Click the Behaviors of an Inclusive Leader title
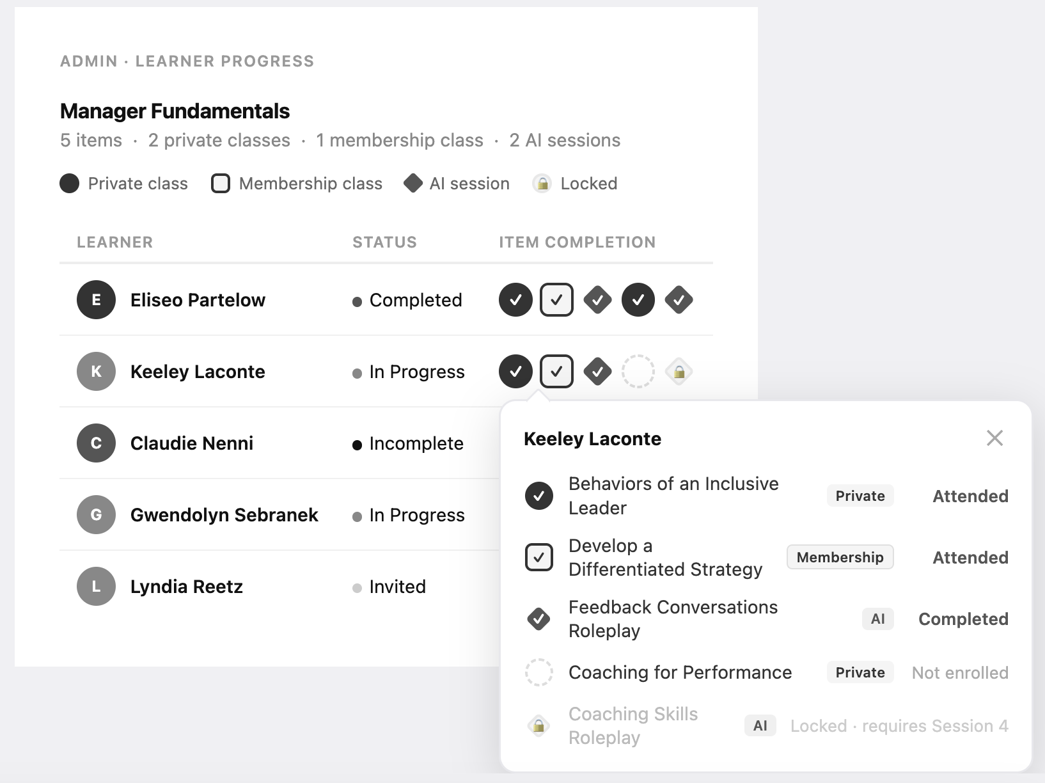The image size is (1045, 783). click(673, 496)
